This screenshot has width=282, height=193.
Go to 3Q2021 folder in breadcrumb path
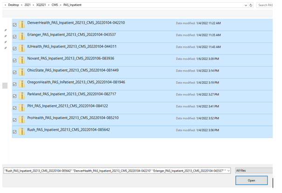point(41,5)
